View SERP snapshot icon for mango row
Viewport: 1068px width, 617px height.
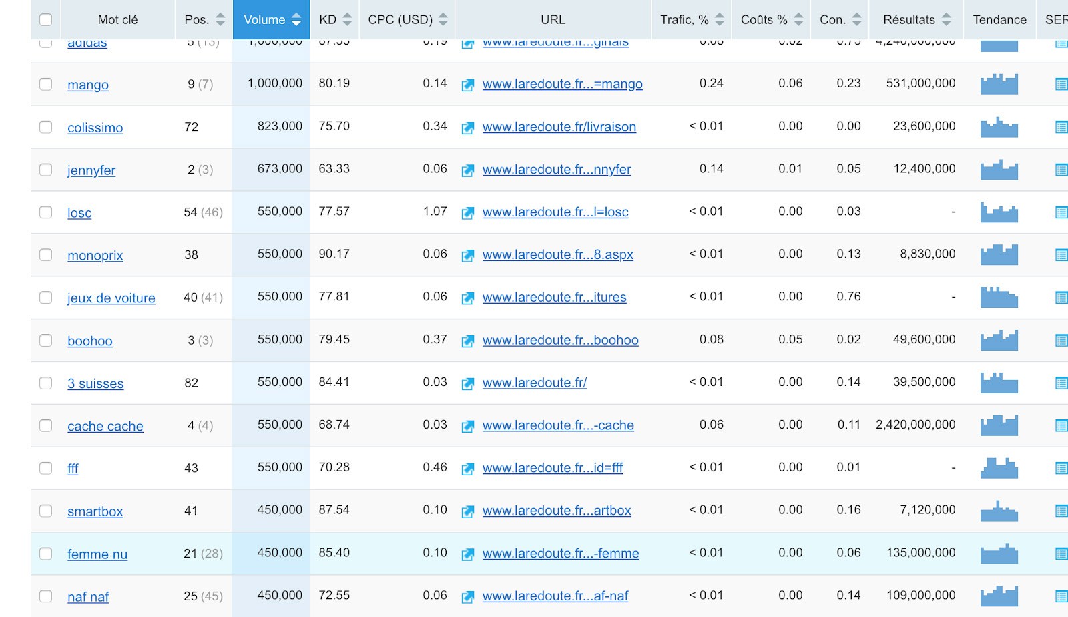(x=1061, y=84)
